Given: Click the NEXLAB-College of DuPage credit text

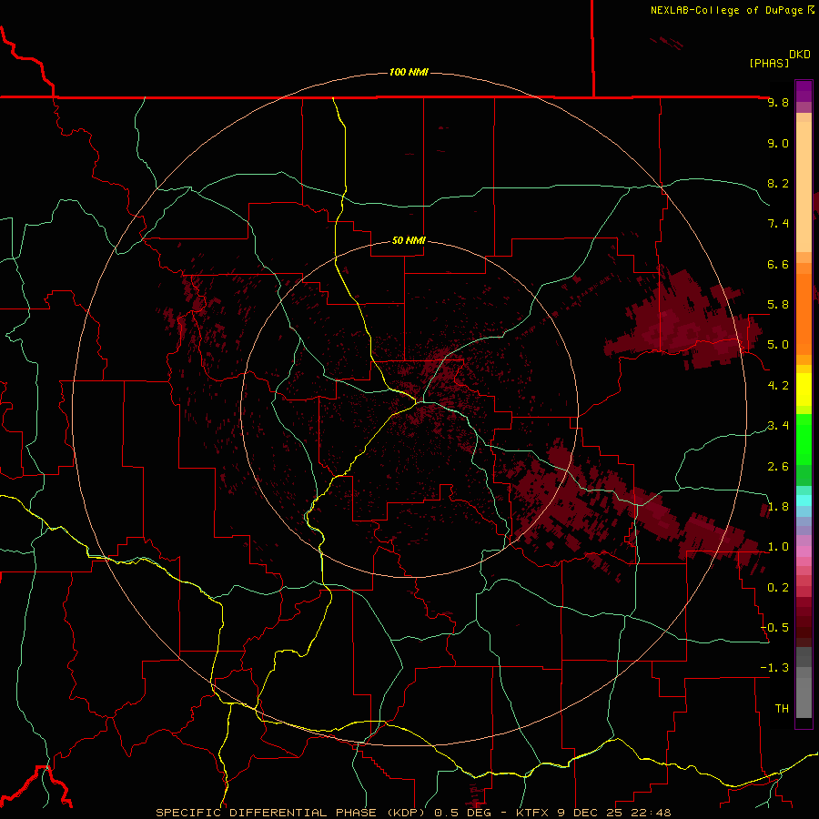Looking at the screenshot, I should [x=726, y=10].
